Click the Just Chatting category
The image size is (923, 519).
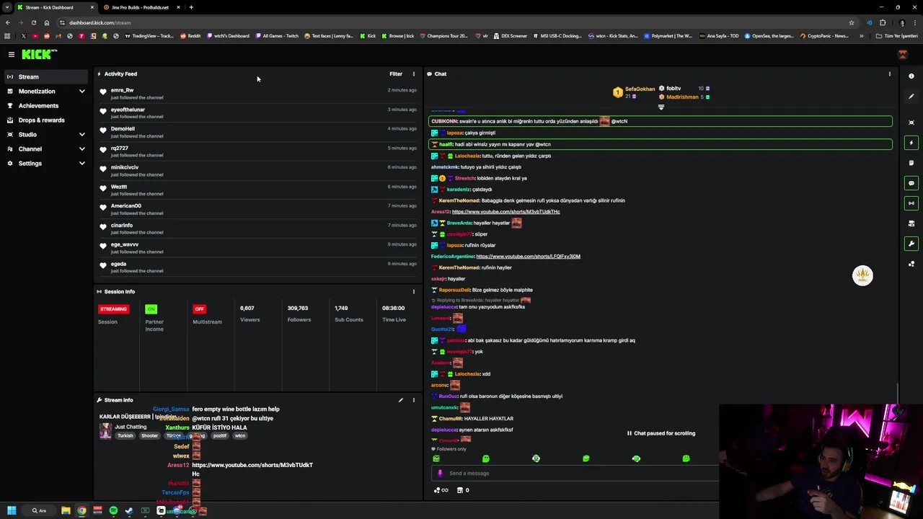[x=131, y=427]
